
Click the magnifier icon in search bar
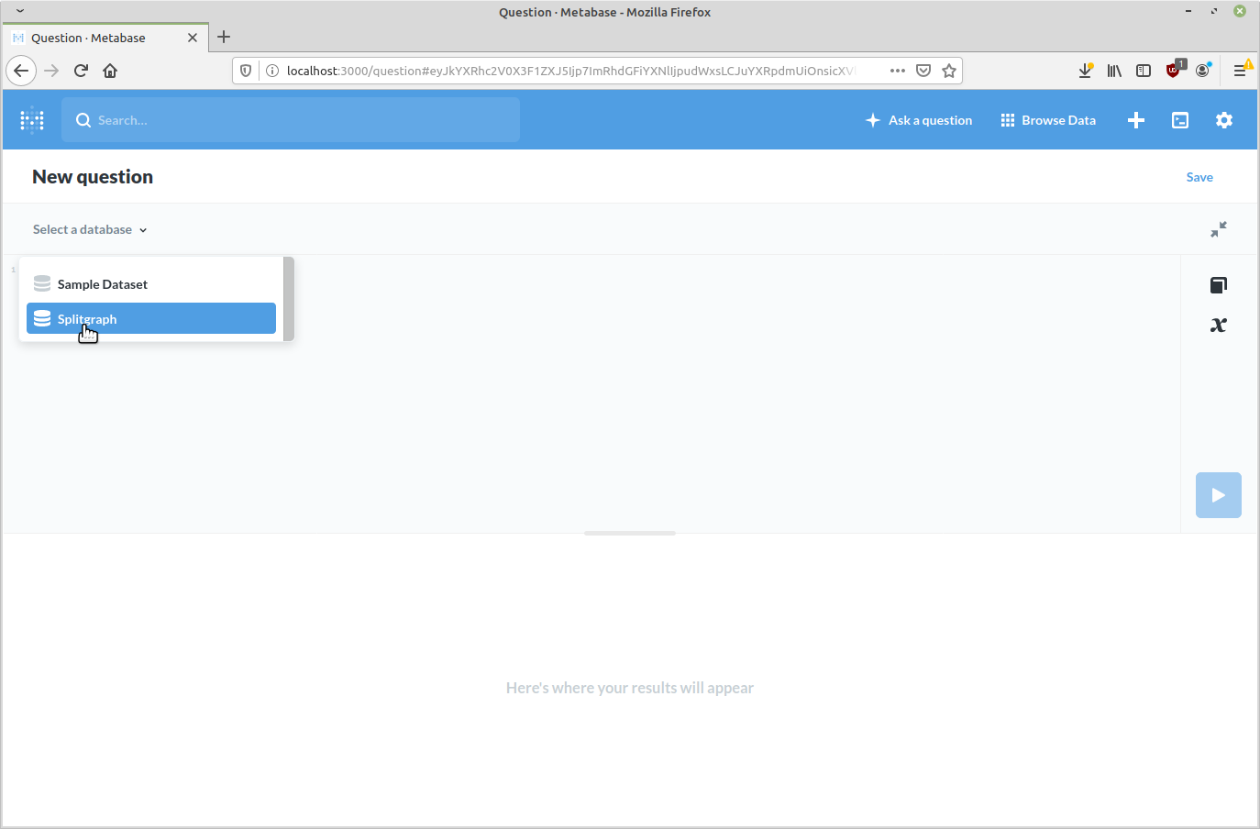pyautogui.click(x=83, y=120)
